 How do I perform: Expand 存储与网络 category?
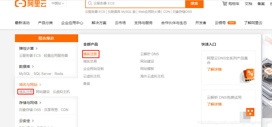pos(30,103)
